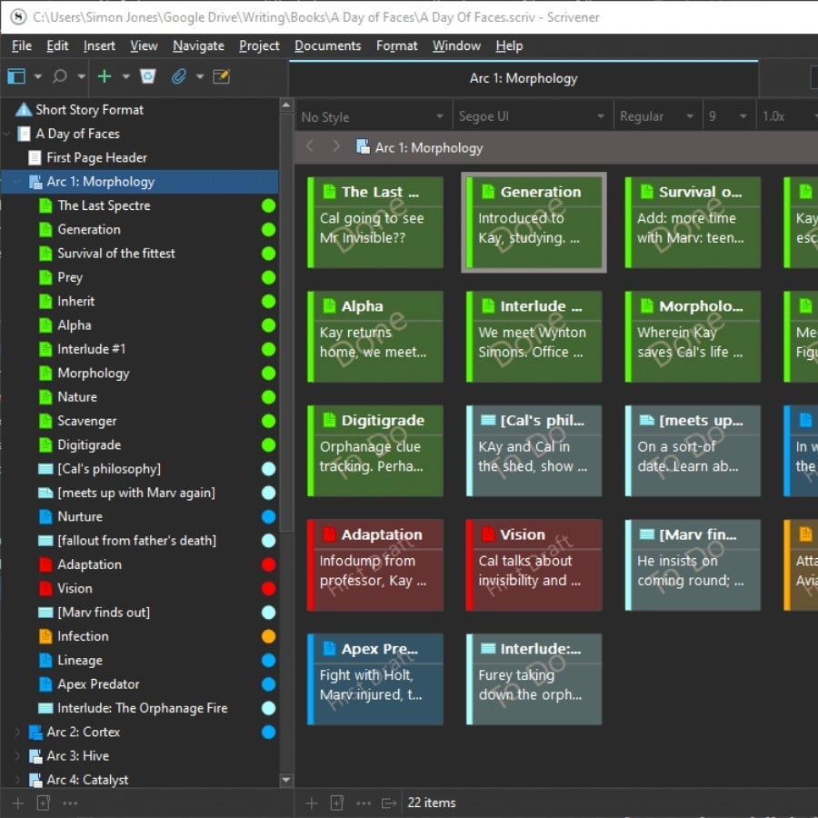Click the magnifier Search icon
The width and height of the screenshot is (818, 818).
(60, 76)
